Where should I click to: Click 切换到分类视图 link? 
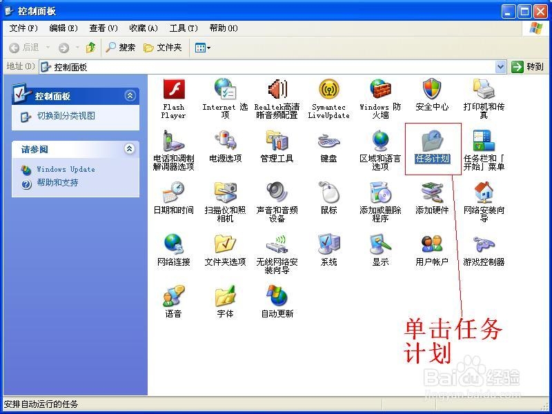point(66,116)
